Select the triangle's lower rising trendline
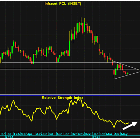This screenshot has width=140, height=139. [127, 75]
